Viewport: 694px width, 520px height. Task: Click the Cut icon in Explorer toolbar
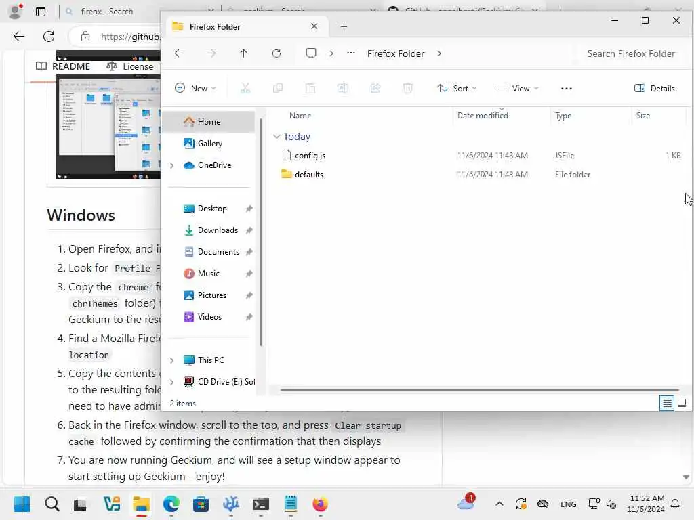[245, 89]
